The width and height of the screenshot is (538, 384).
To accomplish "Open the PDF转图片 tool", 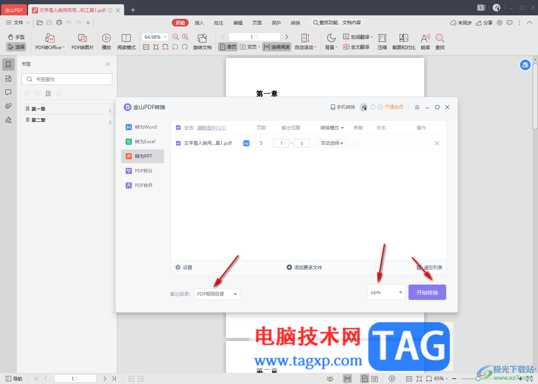I will [x=82, y=41].
